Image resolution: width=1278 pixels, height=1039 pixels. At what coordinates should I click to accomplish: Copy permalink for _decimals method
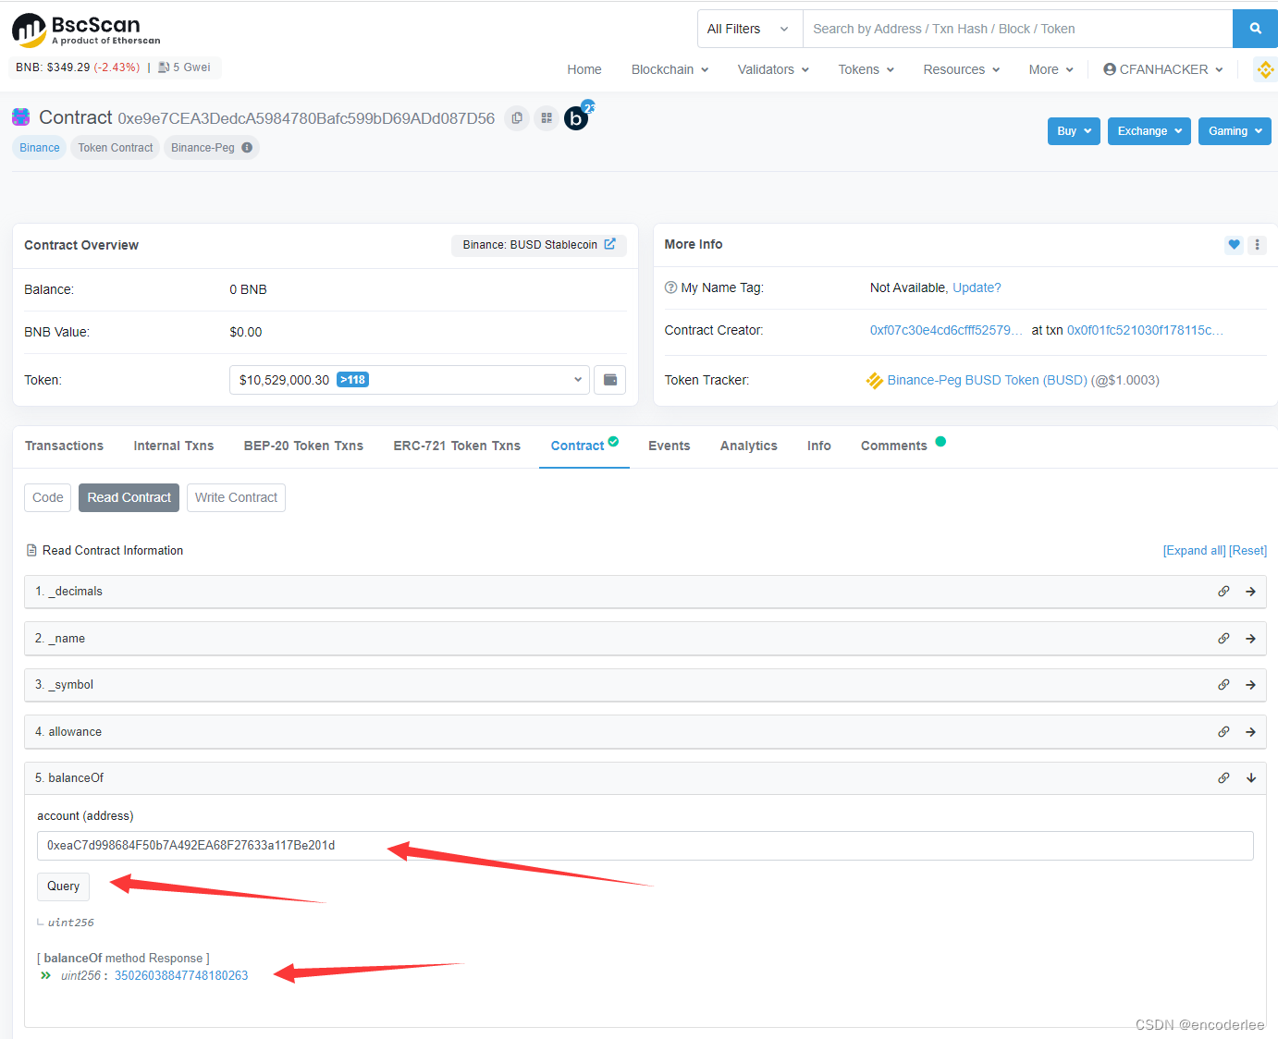click(1223, 592)
